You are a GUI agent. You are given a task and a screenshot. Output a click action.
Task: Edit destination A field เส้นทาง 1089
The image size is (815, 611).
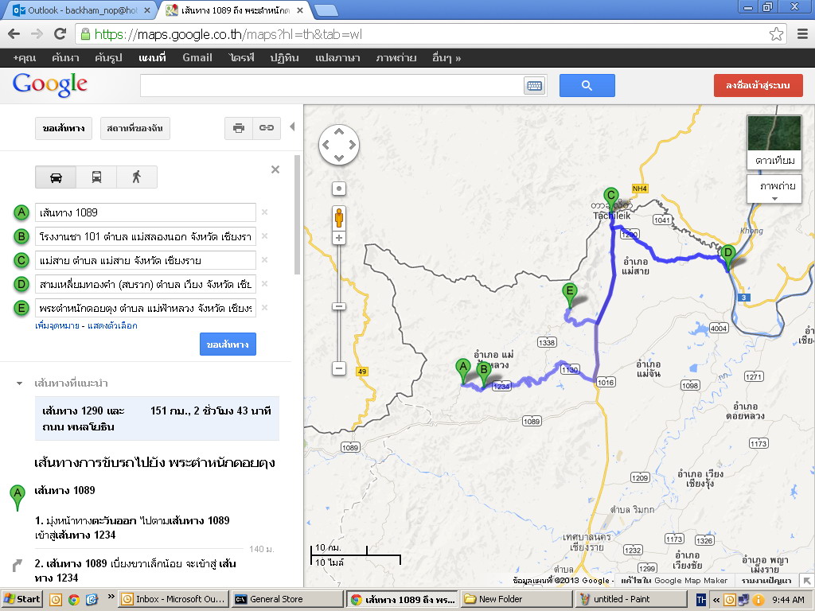(x=146, y=212)
